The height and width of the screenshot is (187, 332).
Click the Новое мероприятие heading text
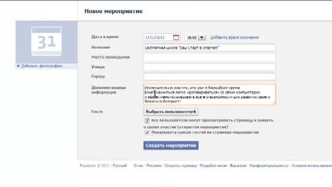coord(114,11)
